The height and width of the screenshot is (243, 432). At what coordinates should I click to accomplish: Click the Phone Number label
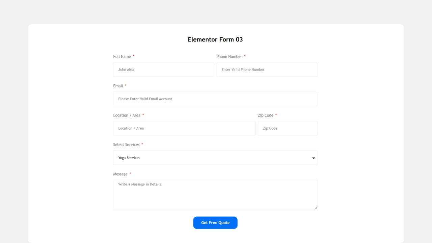[x=229, y=57]
